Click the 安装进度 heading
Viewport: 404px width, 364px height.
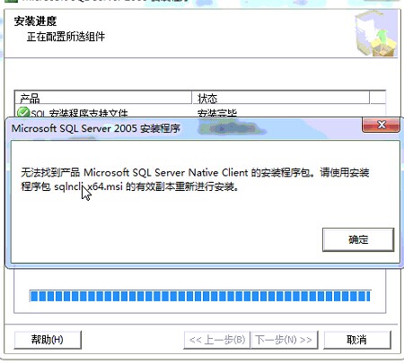(x=35, y=22)
